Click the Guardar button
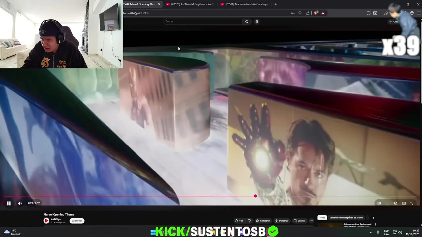Screen dimensions: 422x237 299,221
